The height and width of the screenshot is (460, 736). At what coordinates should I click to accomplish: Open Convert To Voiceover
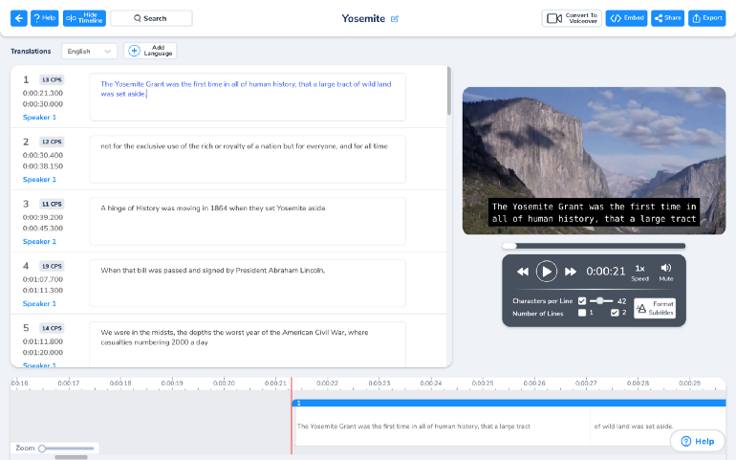(572, 18)
